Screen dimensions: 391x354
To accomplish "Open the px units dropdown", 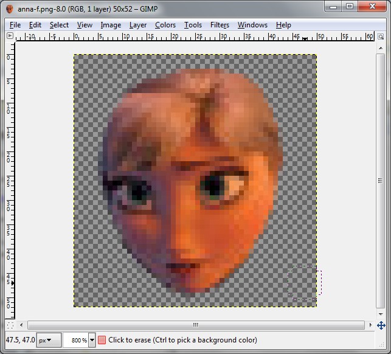I will [49, 340].
